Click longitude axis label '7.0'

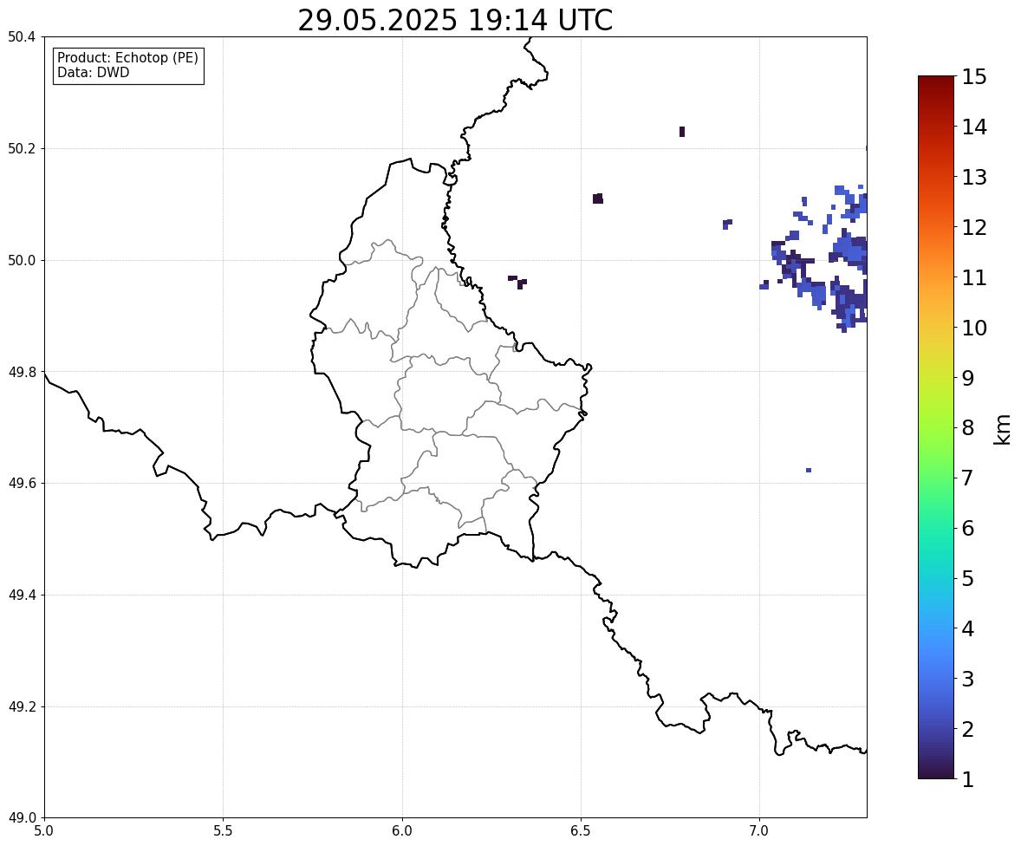759,831
